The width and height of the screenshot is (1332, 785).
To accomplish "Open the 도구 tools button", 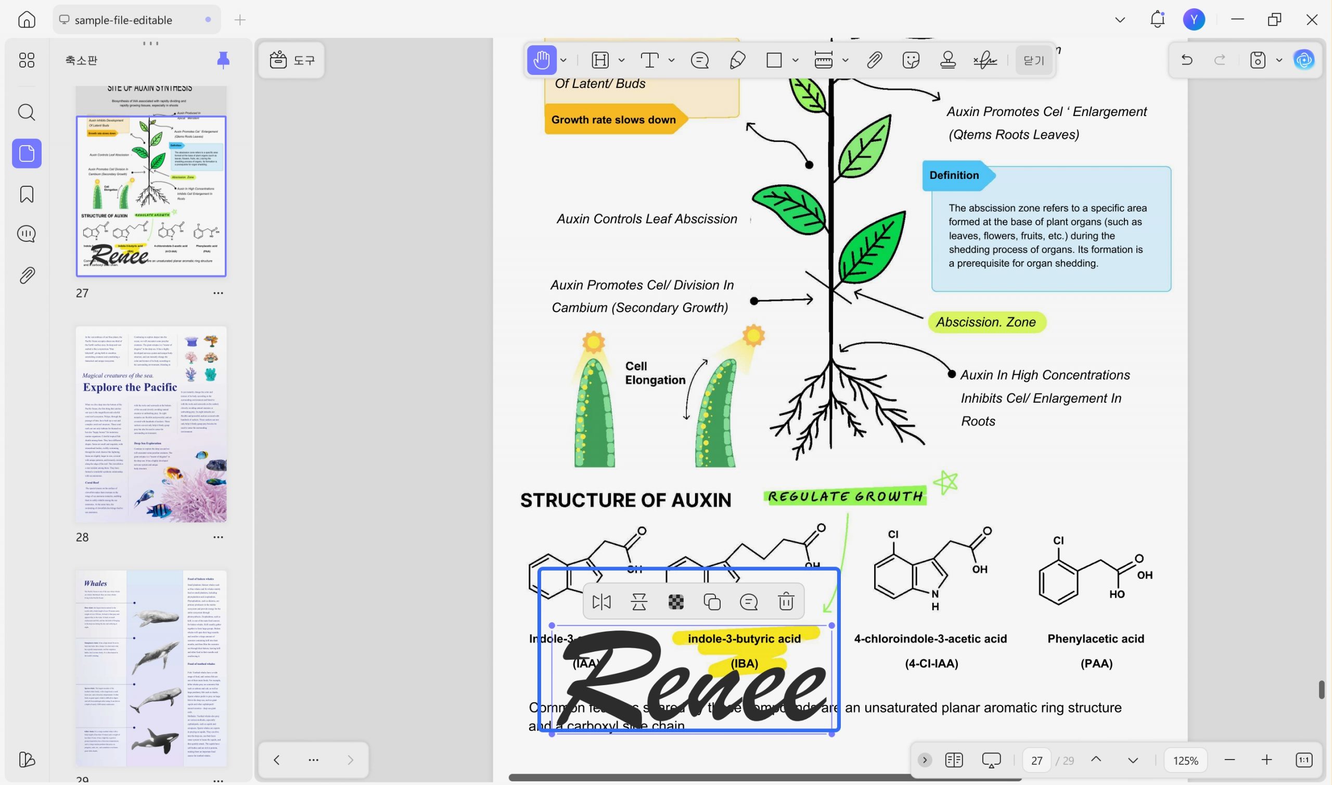I will (x=292, y=60).
